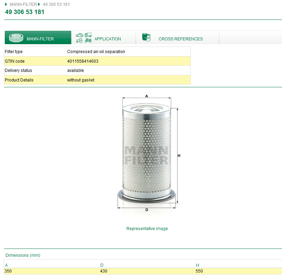The width and height of the screenshot is (282, 279).
Task: Click the oil filter icon beside CROSS REFERENCES
Action: pos(146,37)
